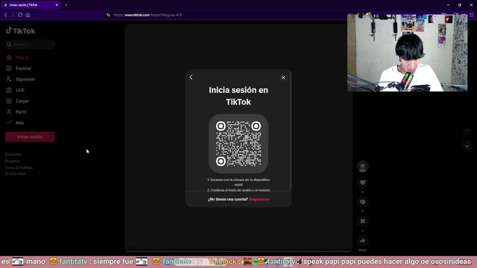This screenshot has width=477, height=268.
Task: Open a new browser tab
Action: tap(66, 5)
